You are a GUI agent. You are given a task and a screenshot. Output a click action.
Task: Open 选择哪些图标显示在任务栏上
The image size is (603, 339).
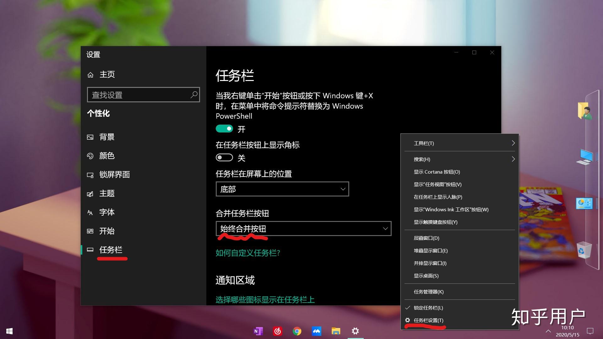click(265, 300)
